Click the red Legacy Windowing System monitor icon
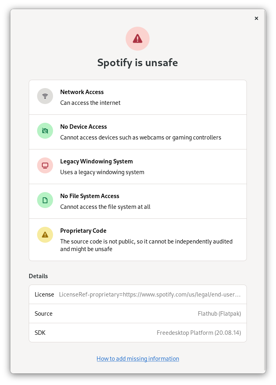This screenshot has width=276, height=385. pos(45,165)
